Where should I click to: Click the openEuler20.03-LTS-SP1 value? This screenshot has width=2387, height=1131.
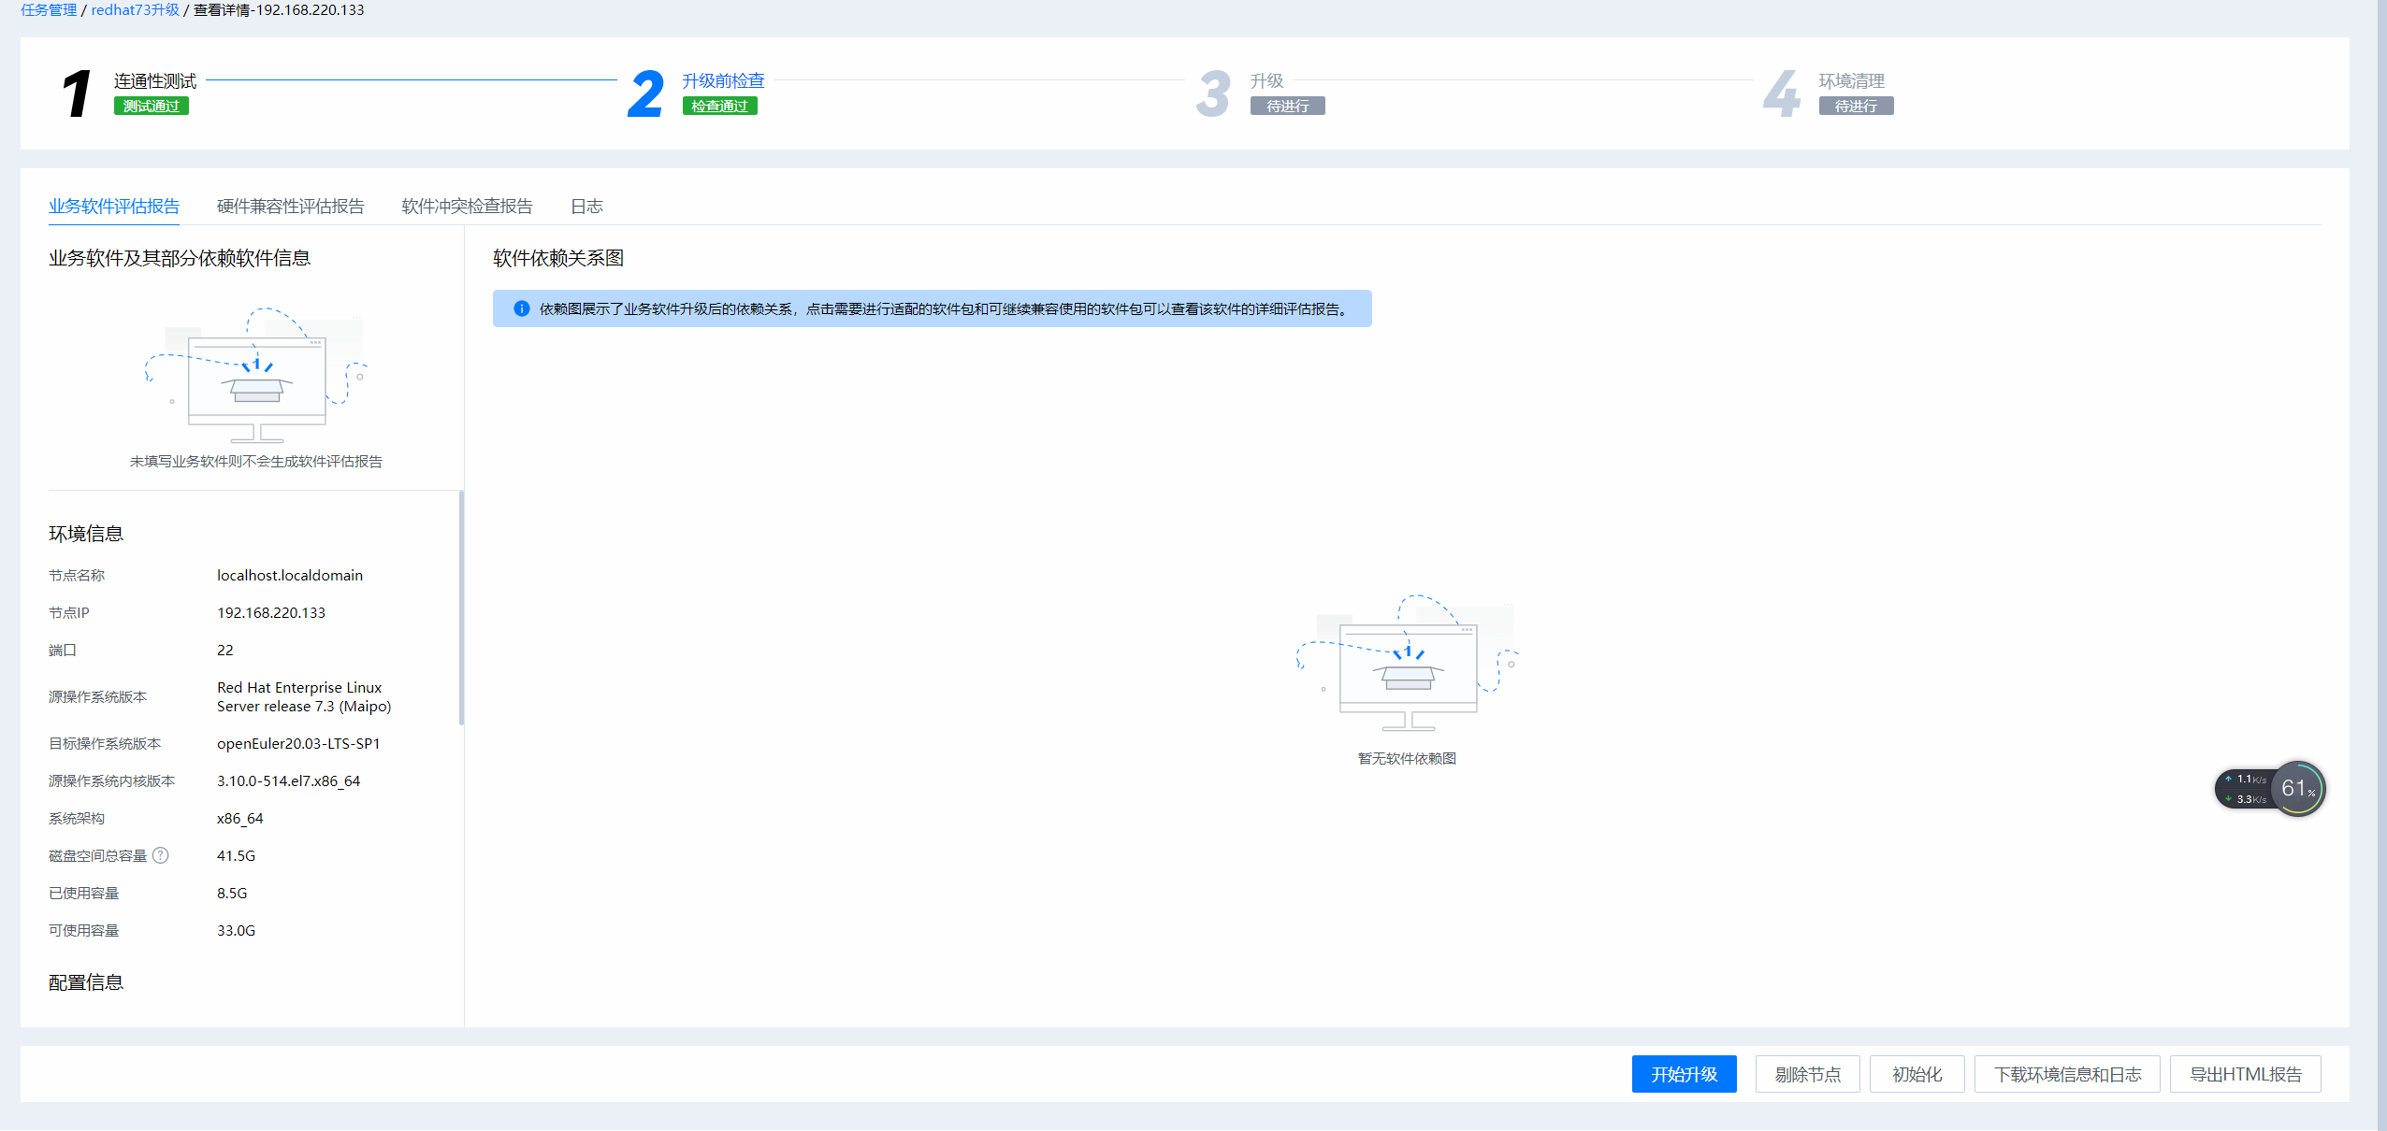click(x=298, y=743)
